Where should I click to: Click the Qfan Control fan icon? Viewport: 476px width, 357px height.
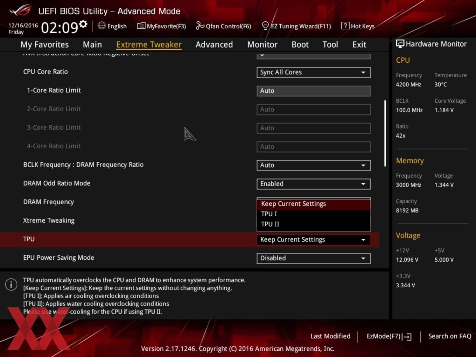coord(200,26)
